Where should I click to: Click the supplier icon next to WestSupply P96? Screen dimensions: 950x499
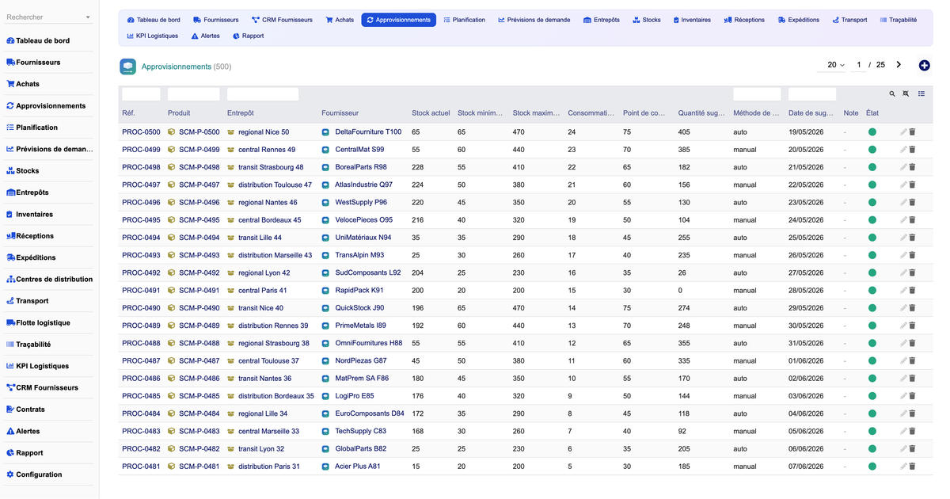tap(325, 203)
